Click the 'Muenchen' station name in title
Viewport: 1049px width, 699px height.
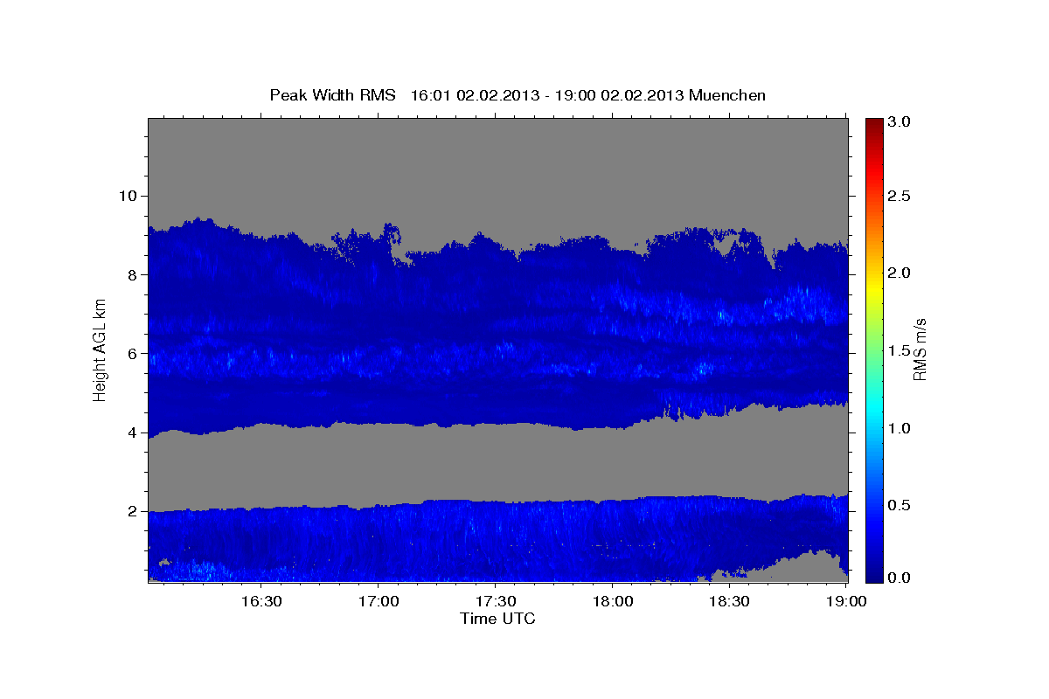[727, 95]
